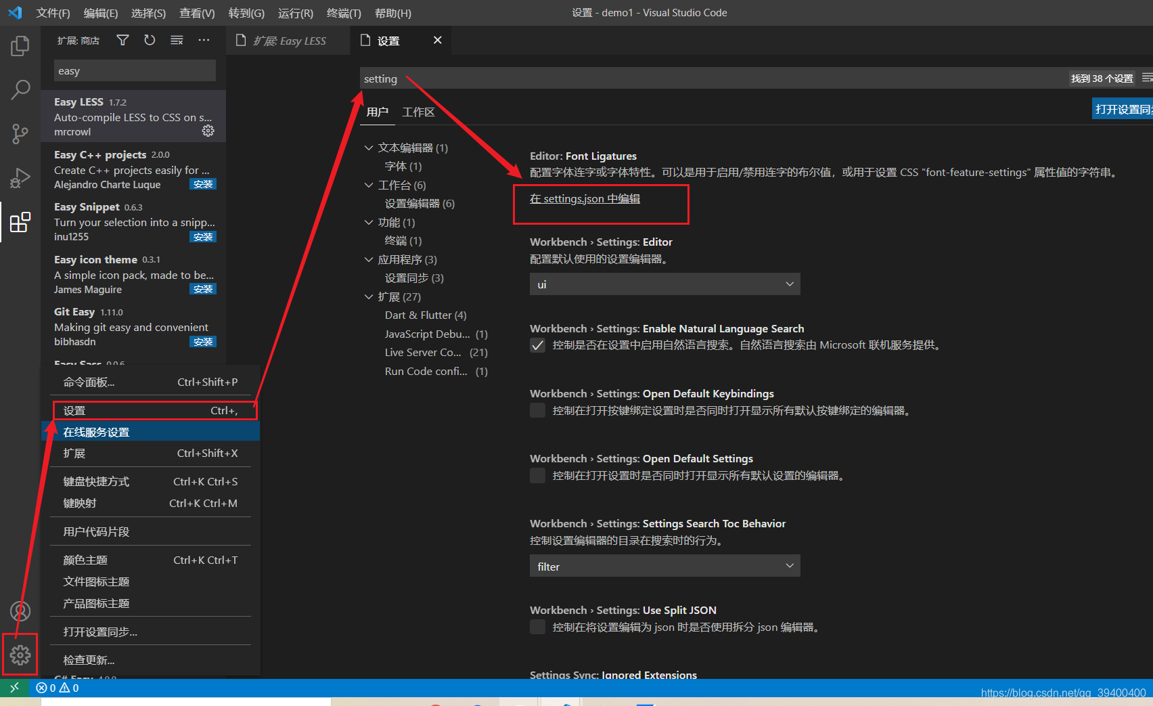Open extensions view more actions menu

pyautogui.click(x=204, y=41)
